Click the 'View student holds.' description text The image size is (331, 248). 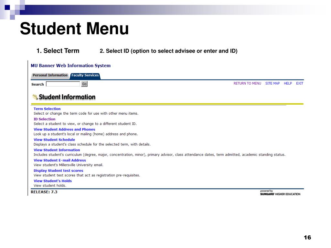tap(50, 186)
